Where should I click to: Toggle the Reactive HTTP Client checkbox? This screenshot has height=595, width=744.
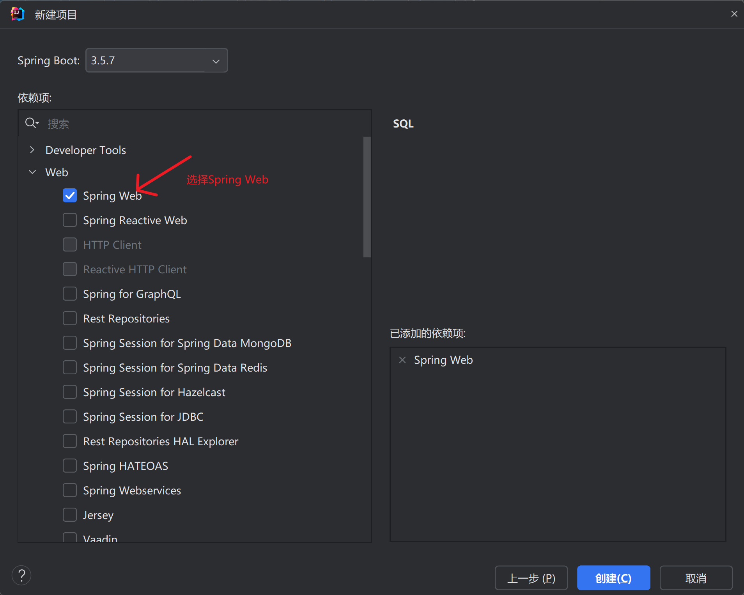pyautogui.click(x=70, y=269)
